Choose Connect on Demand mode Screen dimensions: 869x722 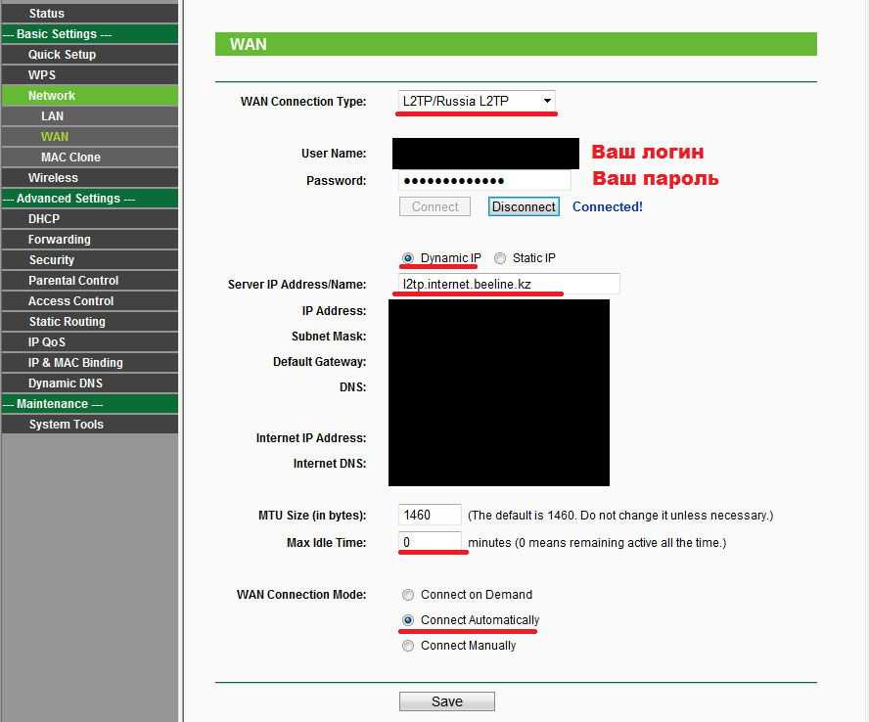(408, 595)
